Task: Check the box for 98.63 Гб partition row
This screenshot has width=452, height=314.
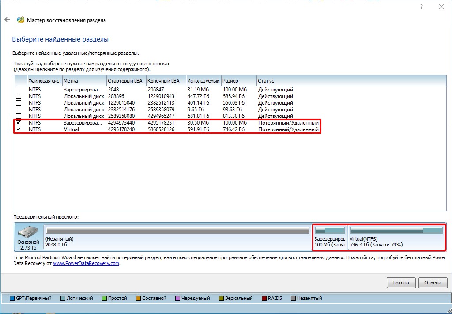Action: [19, 110]
